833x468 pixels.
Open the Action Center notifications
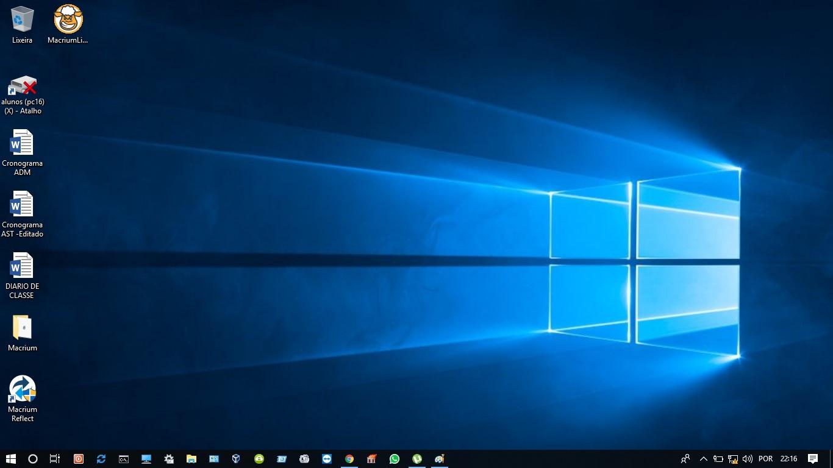click(x=813, y=459)
